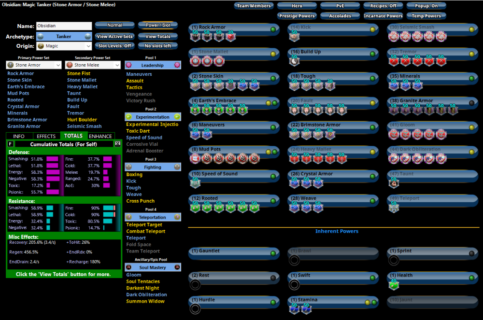Toggle the Sprint inherent power indicator
Image resolution: width=483 pixels, height=320 pixels.
pos(472,253)
